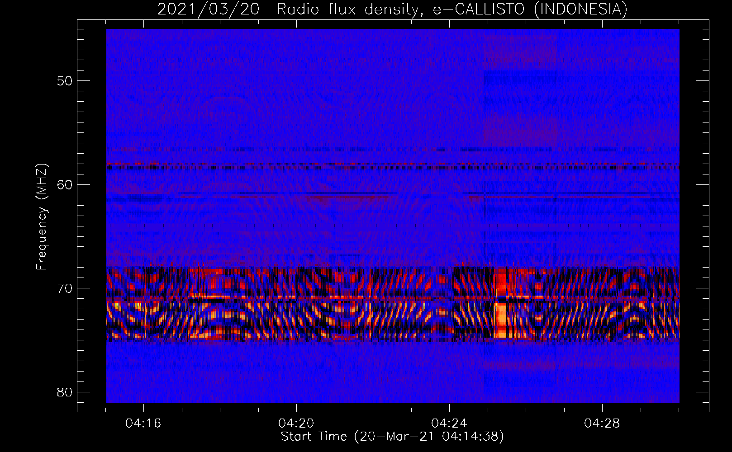Click the bright yellow burst near 04:25
Viewport: 732px width, 452px height.
(500, 320)
